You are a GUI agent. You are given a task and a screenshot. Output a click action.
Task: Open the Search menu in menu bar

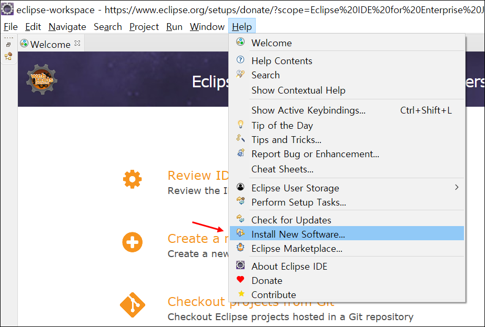(108, 27)
